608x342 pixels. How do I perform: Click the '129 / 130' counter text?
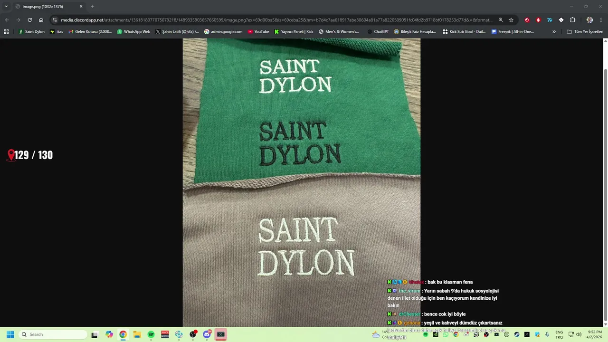pos(33,155)
